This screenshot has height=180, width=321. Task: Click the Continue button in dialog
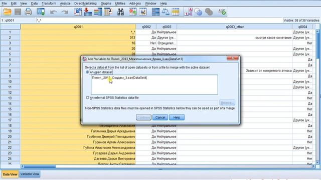coord(143,117)
